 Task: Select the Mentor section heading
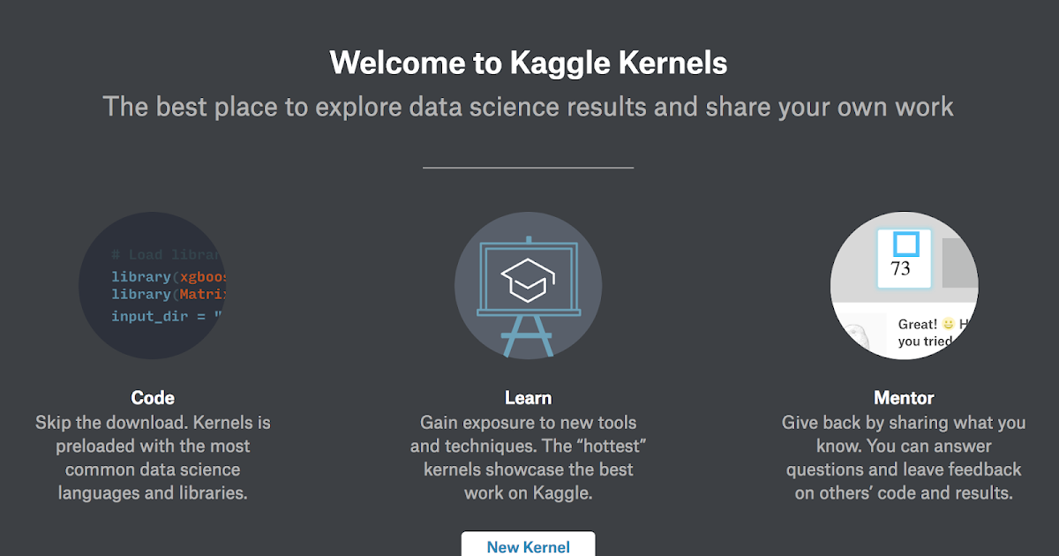click(x=904, y=397)
